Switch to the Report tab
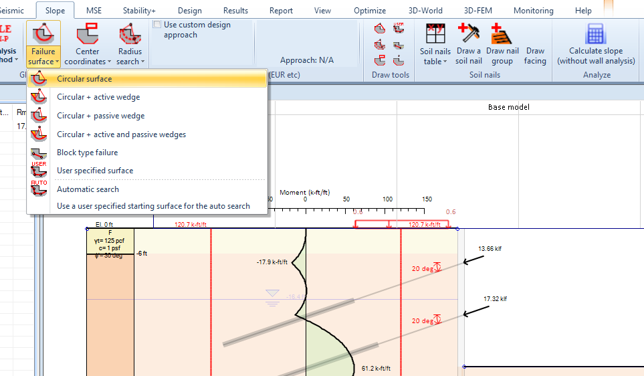This screenshot has width=644, height=376. point(281,10)
